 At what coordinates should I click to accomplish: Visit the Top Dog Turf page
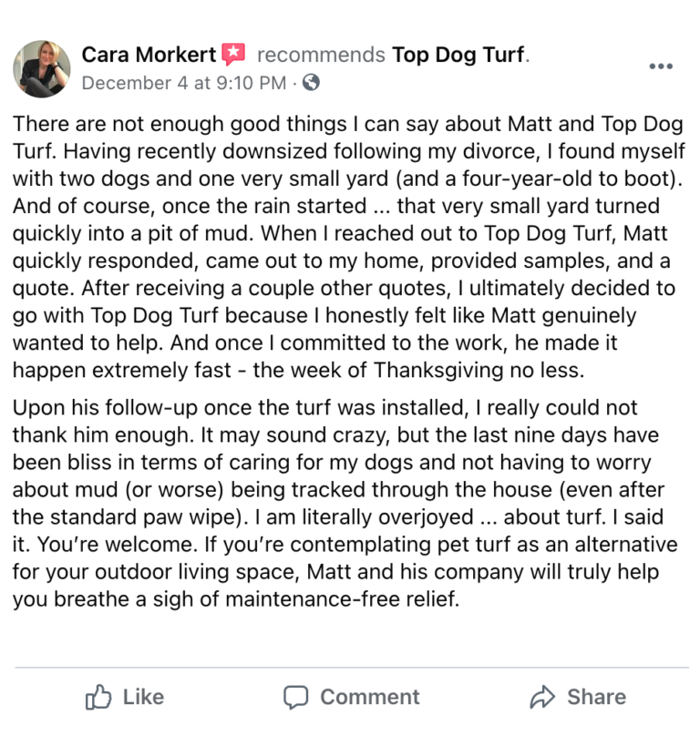(x=458, y=55)
